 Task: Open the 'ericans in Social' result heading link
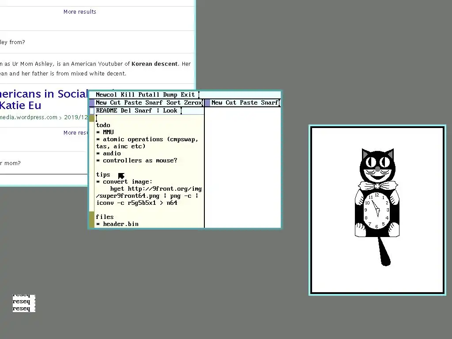44,94
